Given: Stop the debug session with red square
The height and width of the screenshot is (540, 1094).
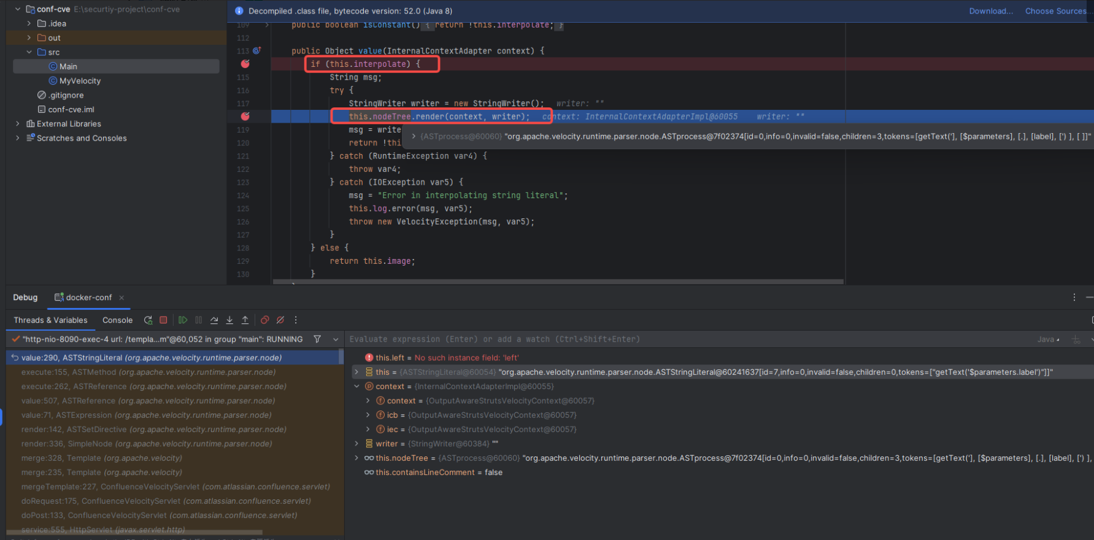Looking at the screenshot, I should (163, 320).
